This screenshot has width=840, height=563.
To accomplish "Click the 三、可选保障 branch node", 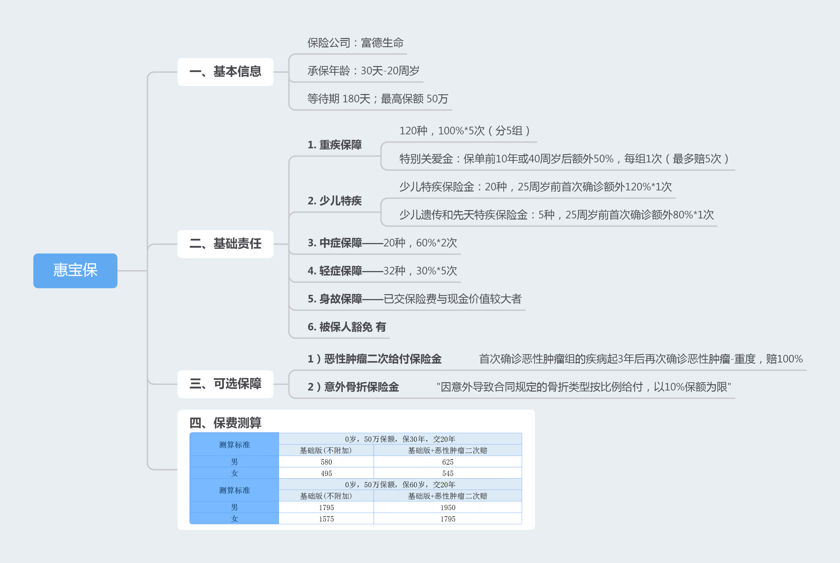I will (225, 384).
